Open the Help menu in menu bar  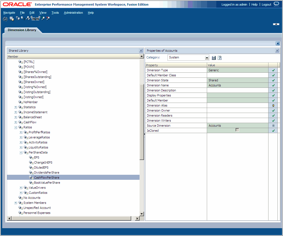click(x=91, y=13)
